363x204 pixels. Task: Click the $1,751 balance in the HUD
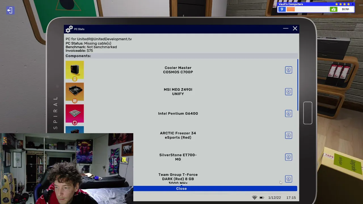(345, 9)
